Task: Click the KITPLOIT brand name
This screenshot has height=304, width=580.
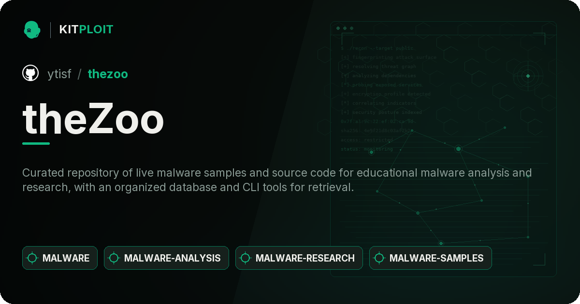Action: point(86,29)
